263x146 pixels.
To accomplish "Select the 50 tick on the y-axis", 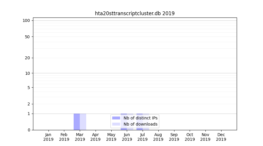I will 27,37.
